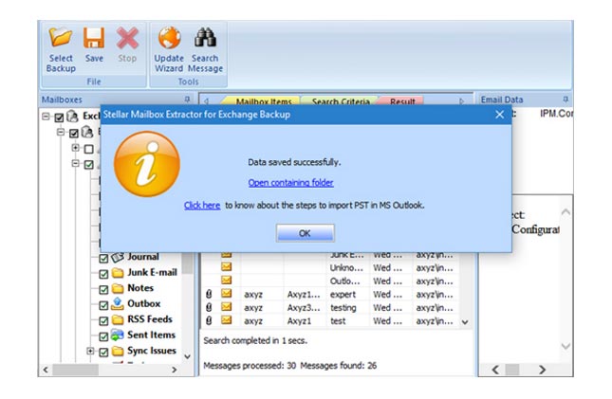
Task: Click envelope icon of the 'Outlo...' message
Action: tap(227, 280)
